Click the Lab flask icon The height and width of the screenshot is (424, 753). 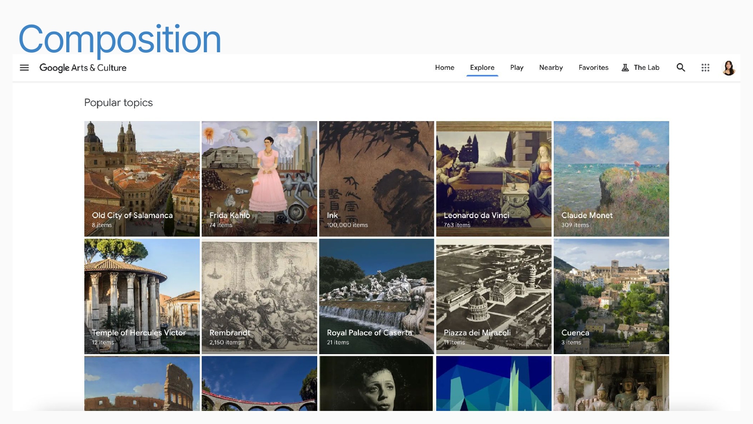pyautogui.click(x=625, y=68)
